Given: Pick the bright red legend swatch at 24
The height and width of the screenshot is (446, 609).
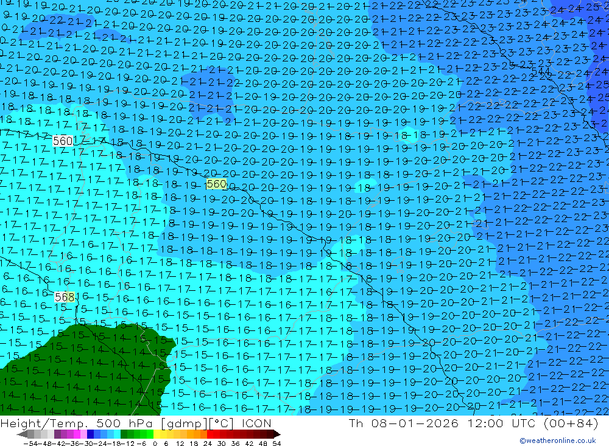Looking at the screenshot, I should (210, 434).
